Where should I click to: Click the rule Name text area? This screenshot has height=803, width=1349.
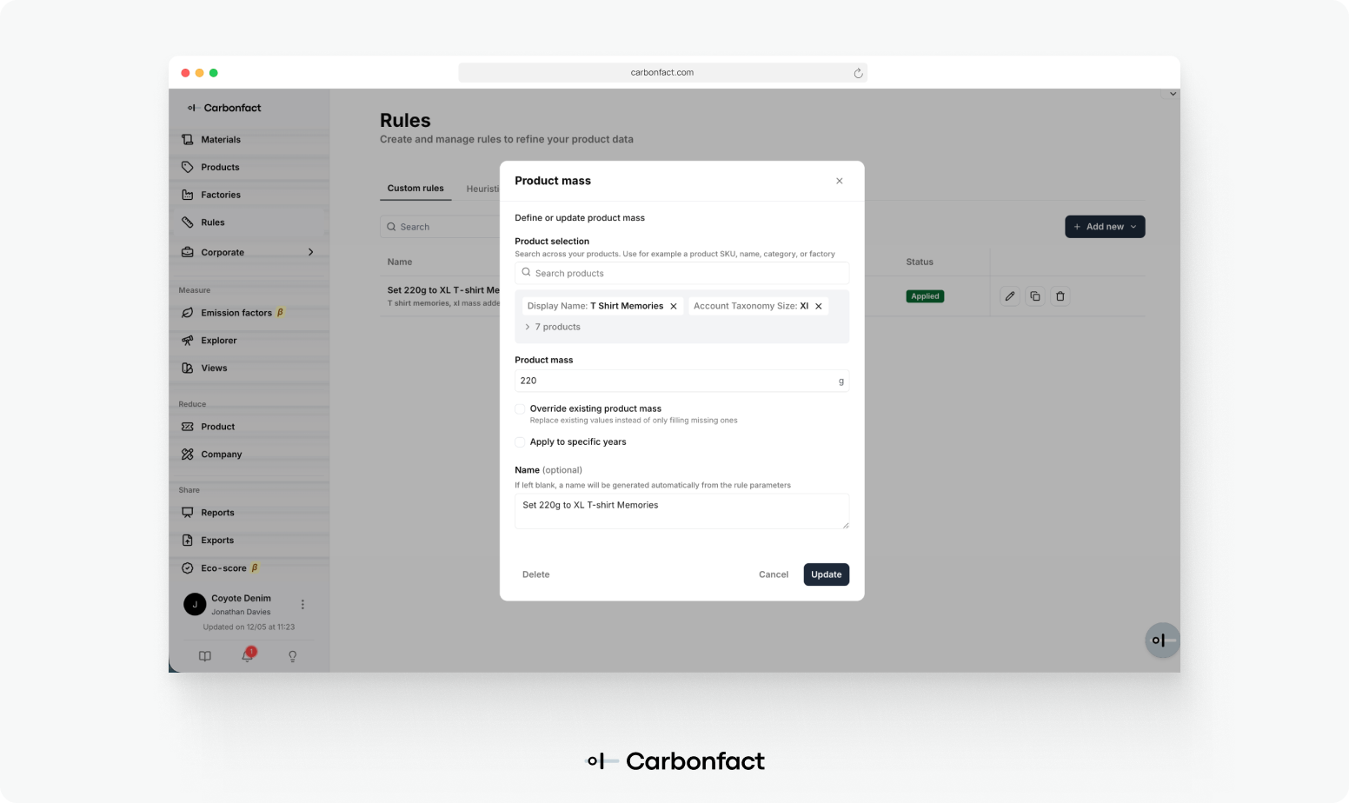point(681,511)
